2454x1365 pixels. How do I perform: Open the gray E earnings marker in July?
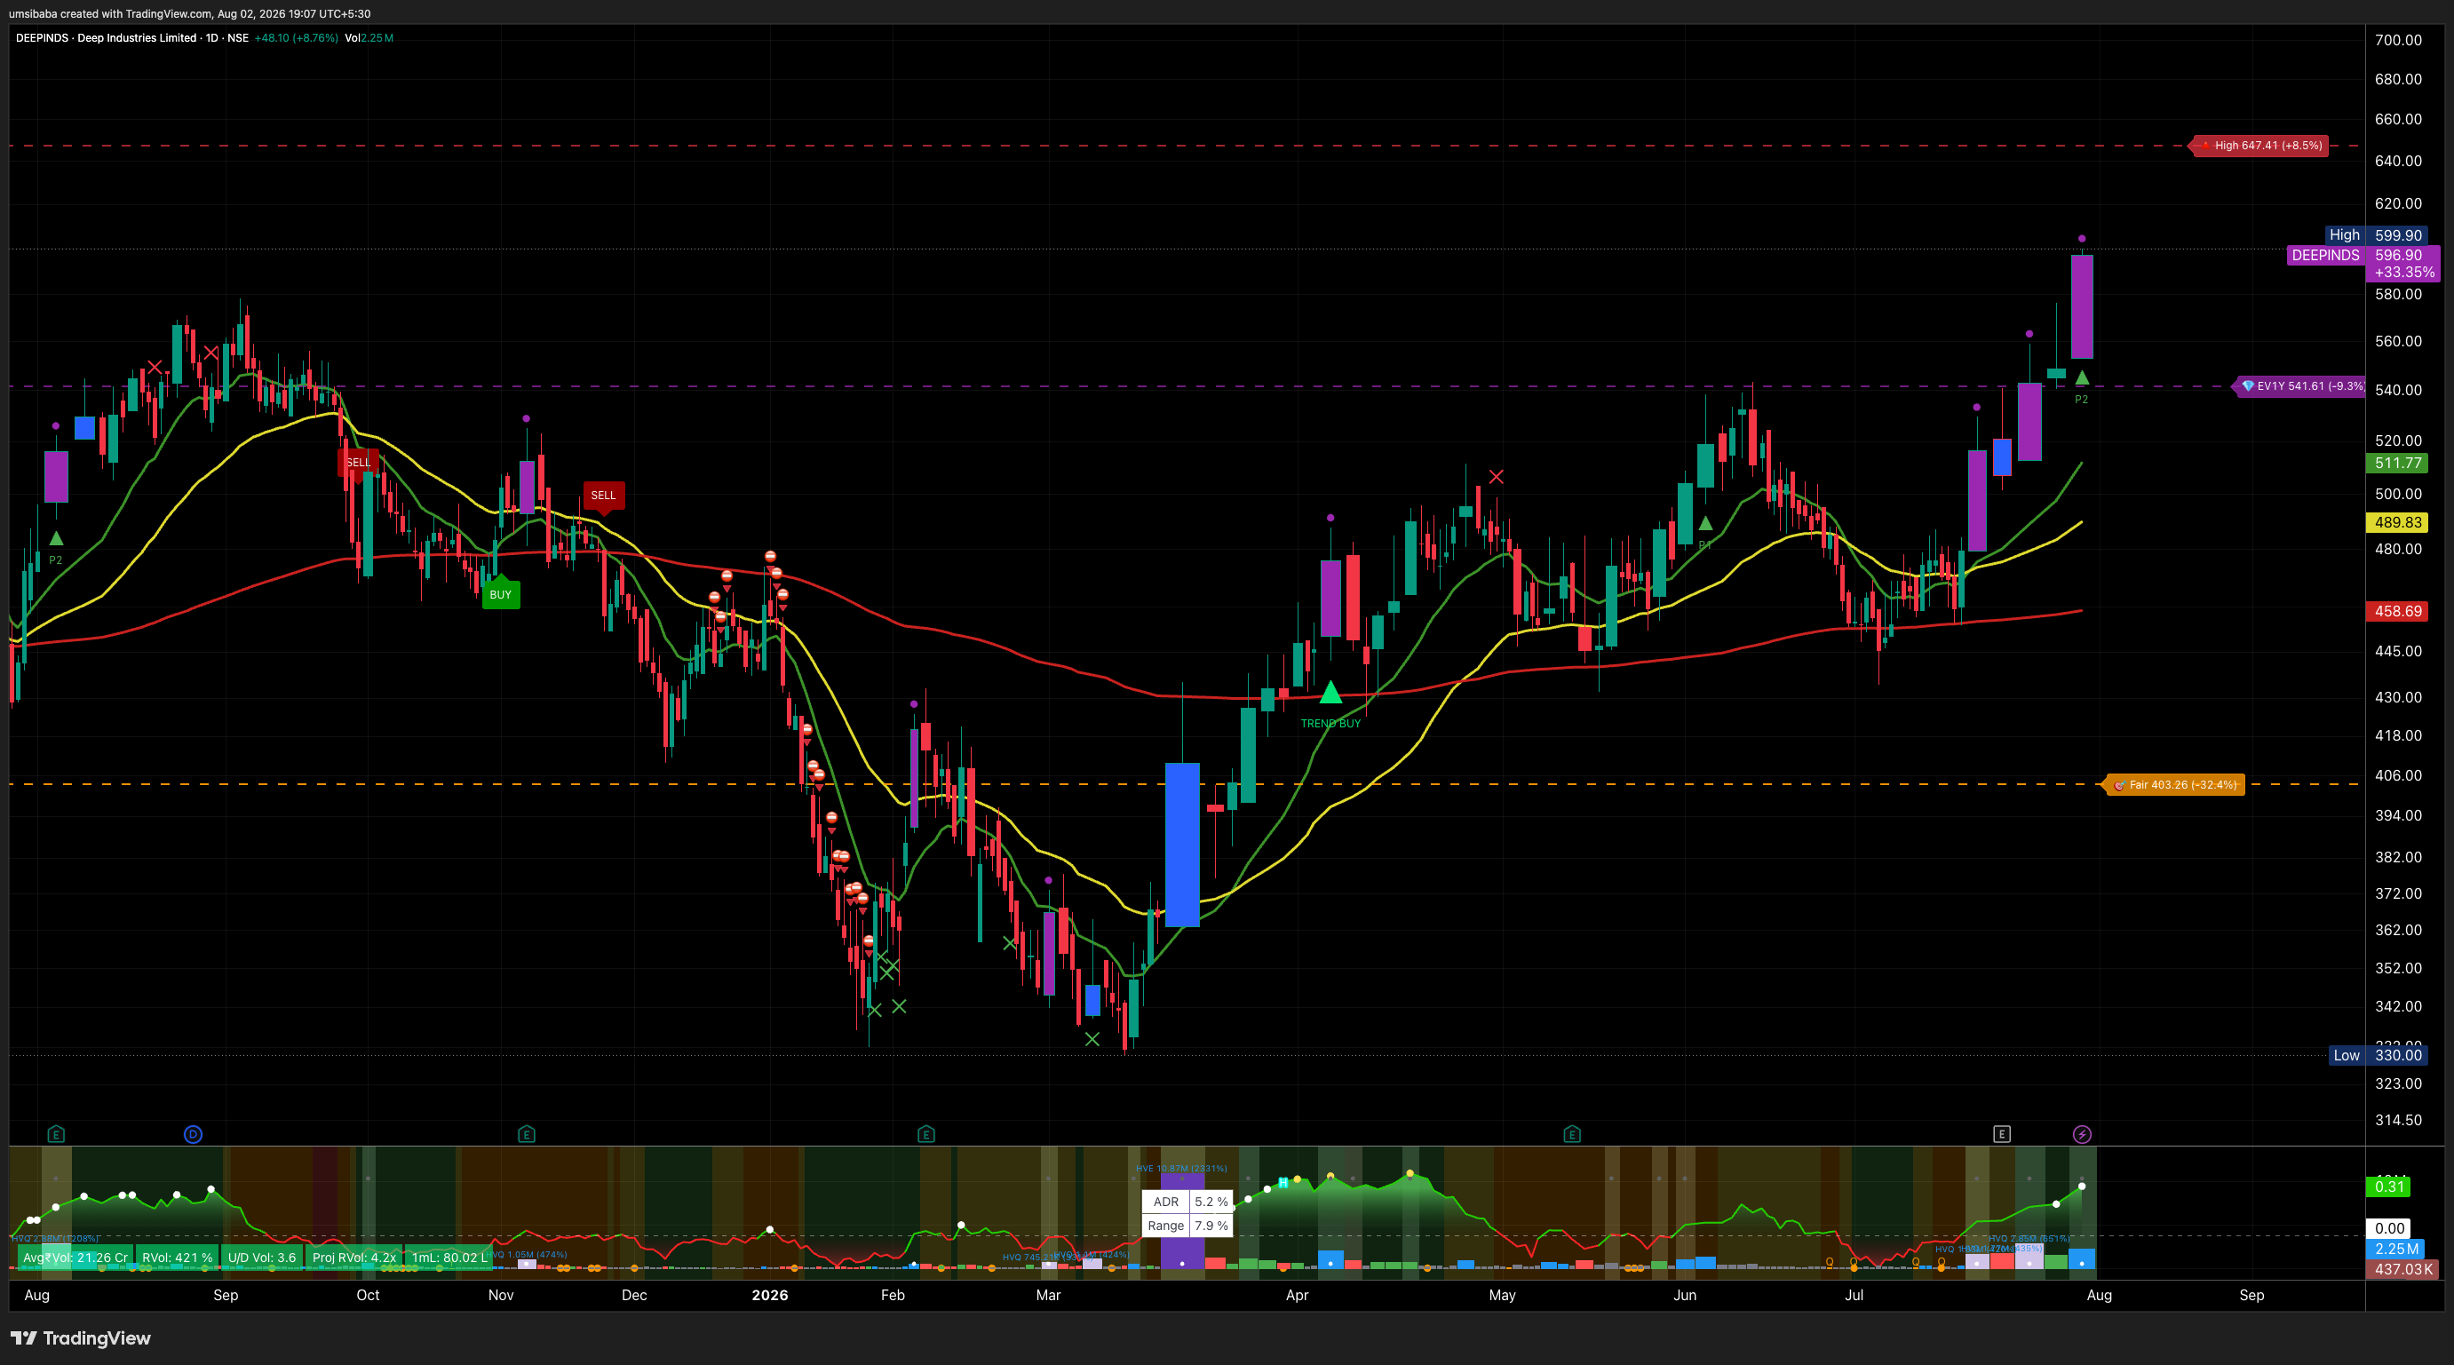[2002, 1134]
